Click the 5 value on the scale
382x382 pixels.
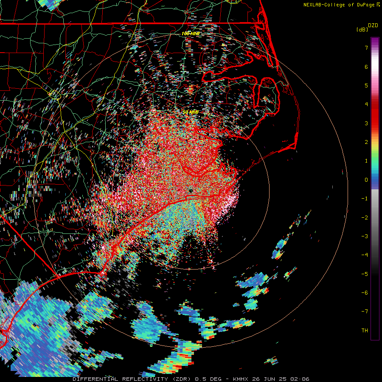click(366, 85)
